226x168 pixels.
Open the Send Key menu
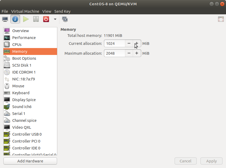point(62,11)
